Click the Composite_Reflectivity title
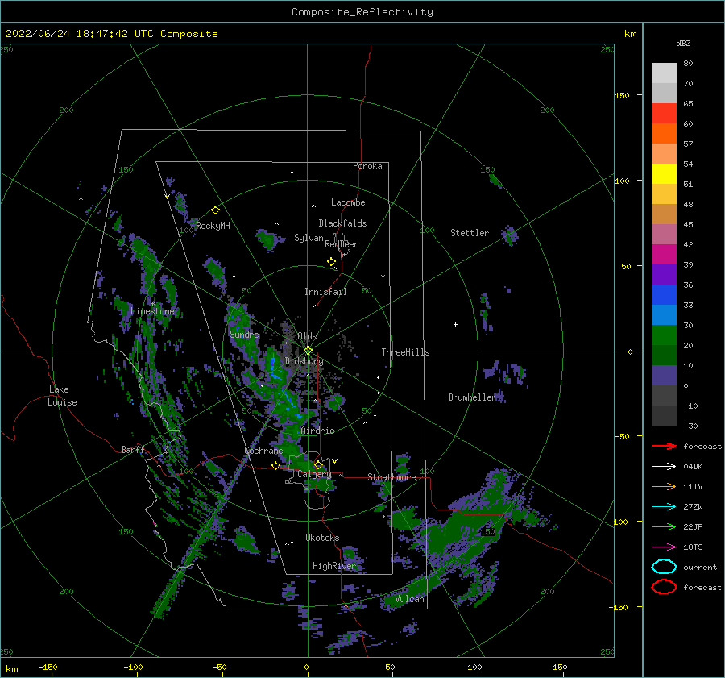The height and width of the screenshot is (678, 725). tap(362, 12)
